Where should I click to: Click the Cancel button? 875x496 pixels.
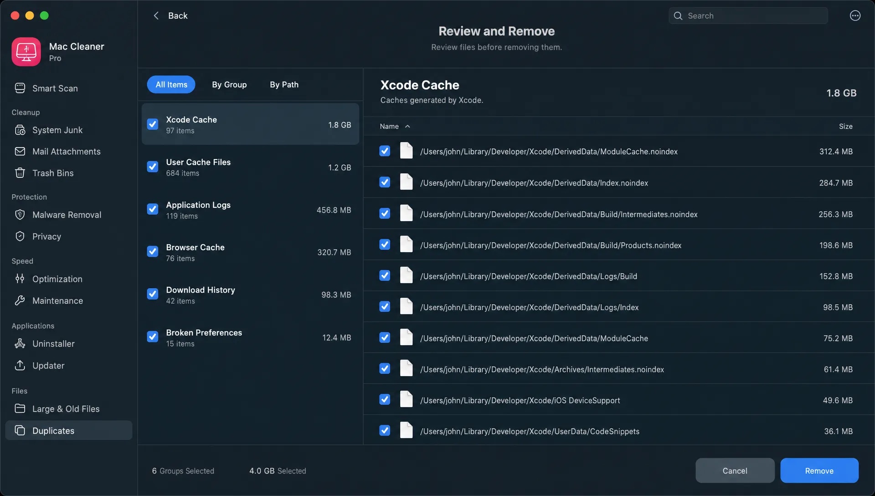[x=735, y=470]
